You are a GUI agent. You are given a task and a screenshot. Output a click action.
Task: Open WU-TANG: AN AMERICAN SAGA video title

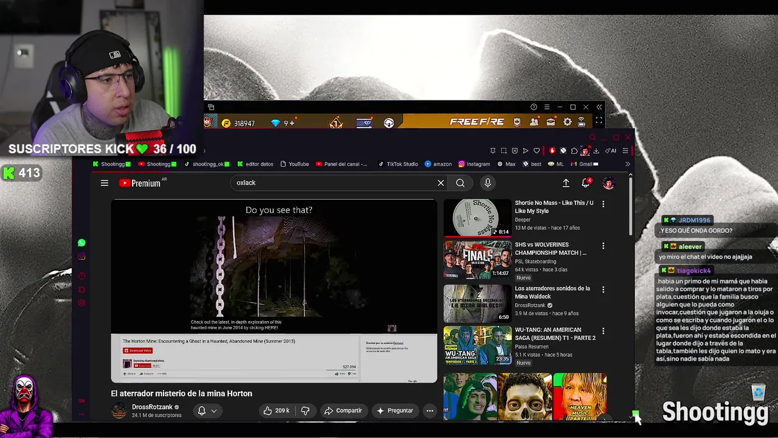(555, 334)
